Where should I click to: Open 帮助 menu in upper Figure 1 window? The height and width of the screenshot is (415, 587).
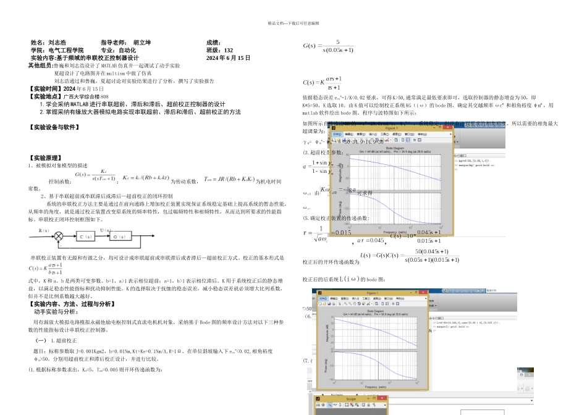point(422,135)
